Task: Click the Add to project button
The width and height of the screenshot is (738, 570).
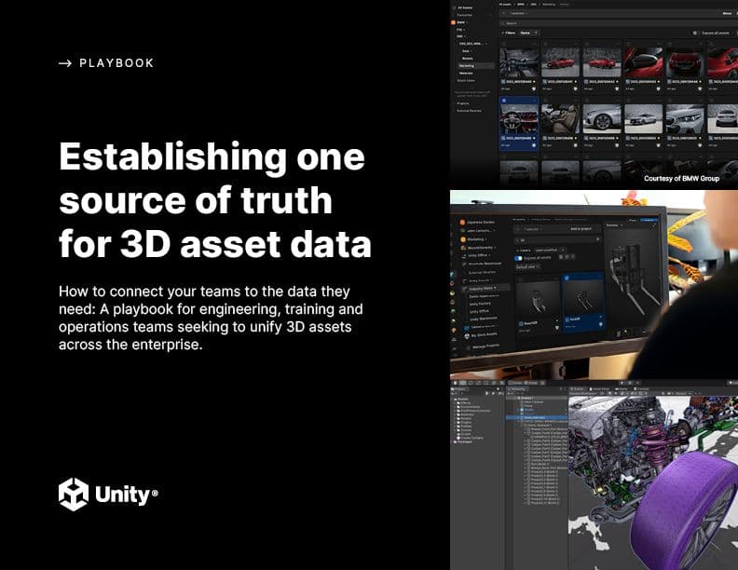Action: [x=581, y=228]
